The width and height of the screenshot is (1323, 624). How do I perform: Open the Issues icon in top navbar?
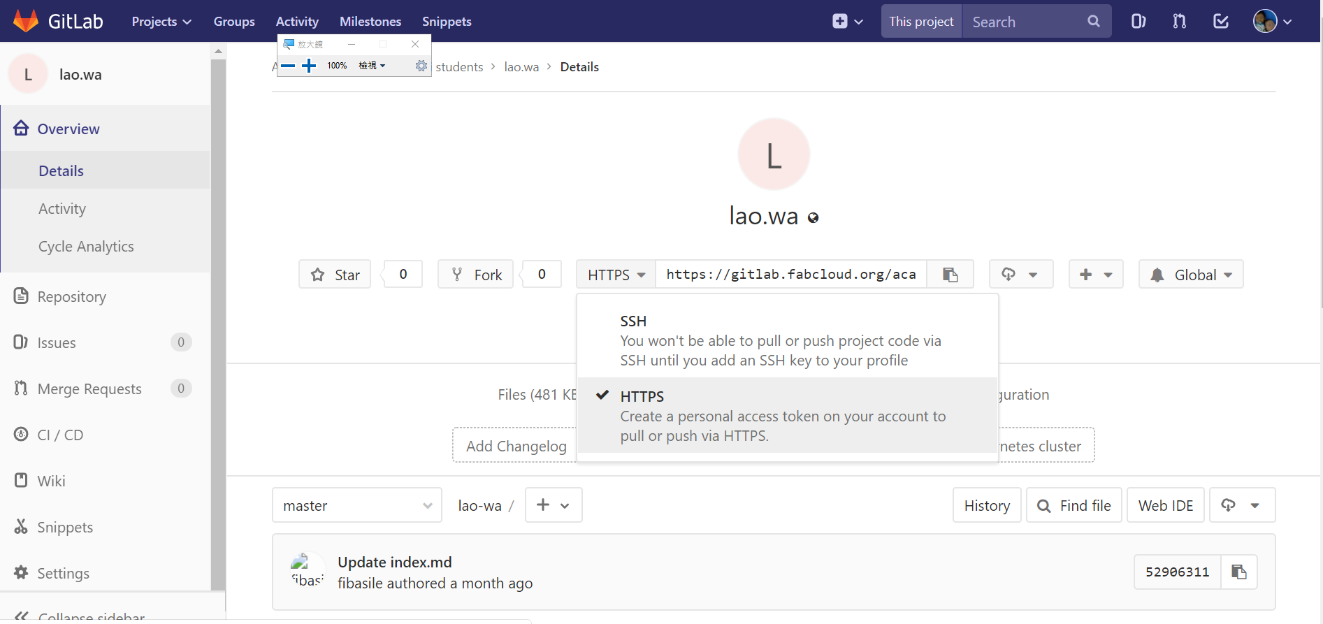click(x=1138, y=22)
